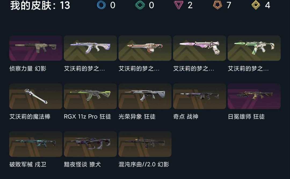Select the green 艾沃莉的梦之 gun skin

[x=254, y=48]
